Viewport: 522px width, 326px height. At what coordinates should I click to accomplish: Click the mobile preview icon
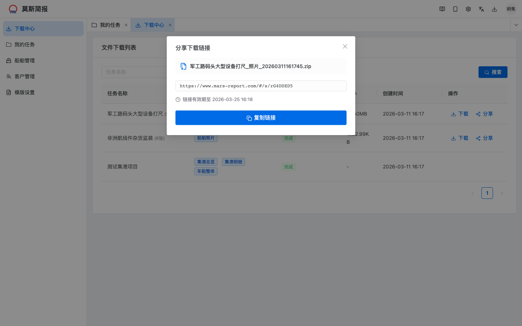click(455, 9)
